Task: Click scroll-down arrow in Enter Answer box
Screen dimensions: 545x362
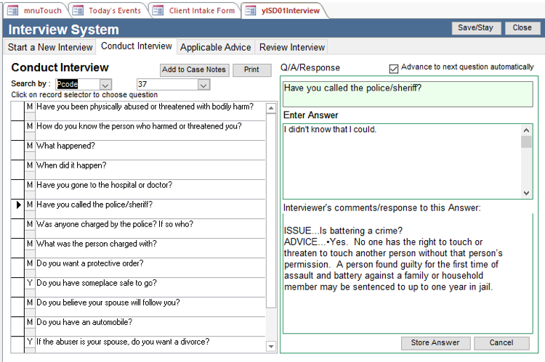Action: click(527, 193)
